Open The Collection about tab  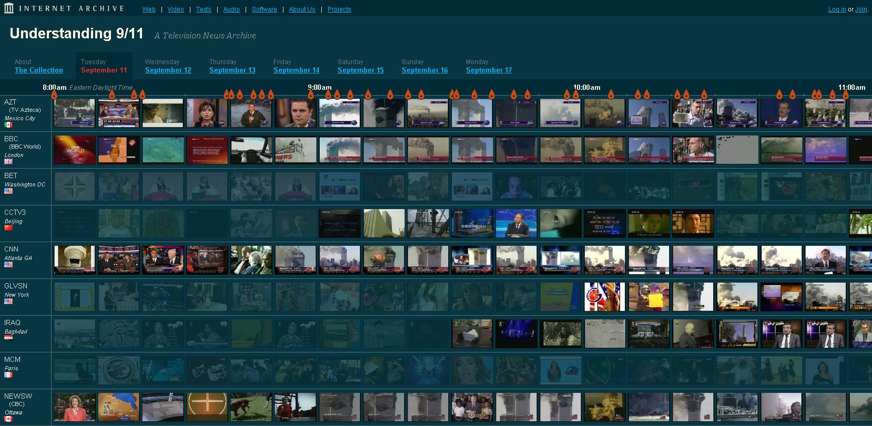(39, 70)
